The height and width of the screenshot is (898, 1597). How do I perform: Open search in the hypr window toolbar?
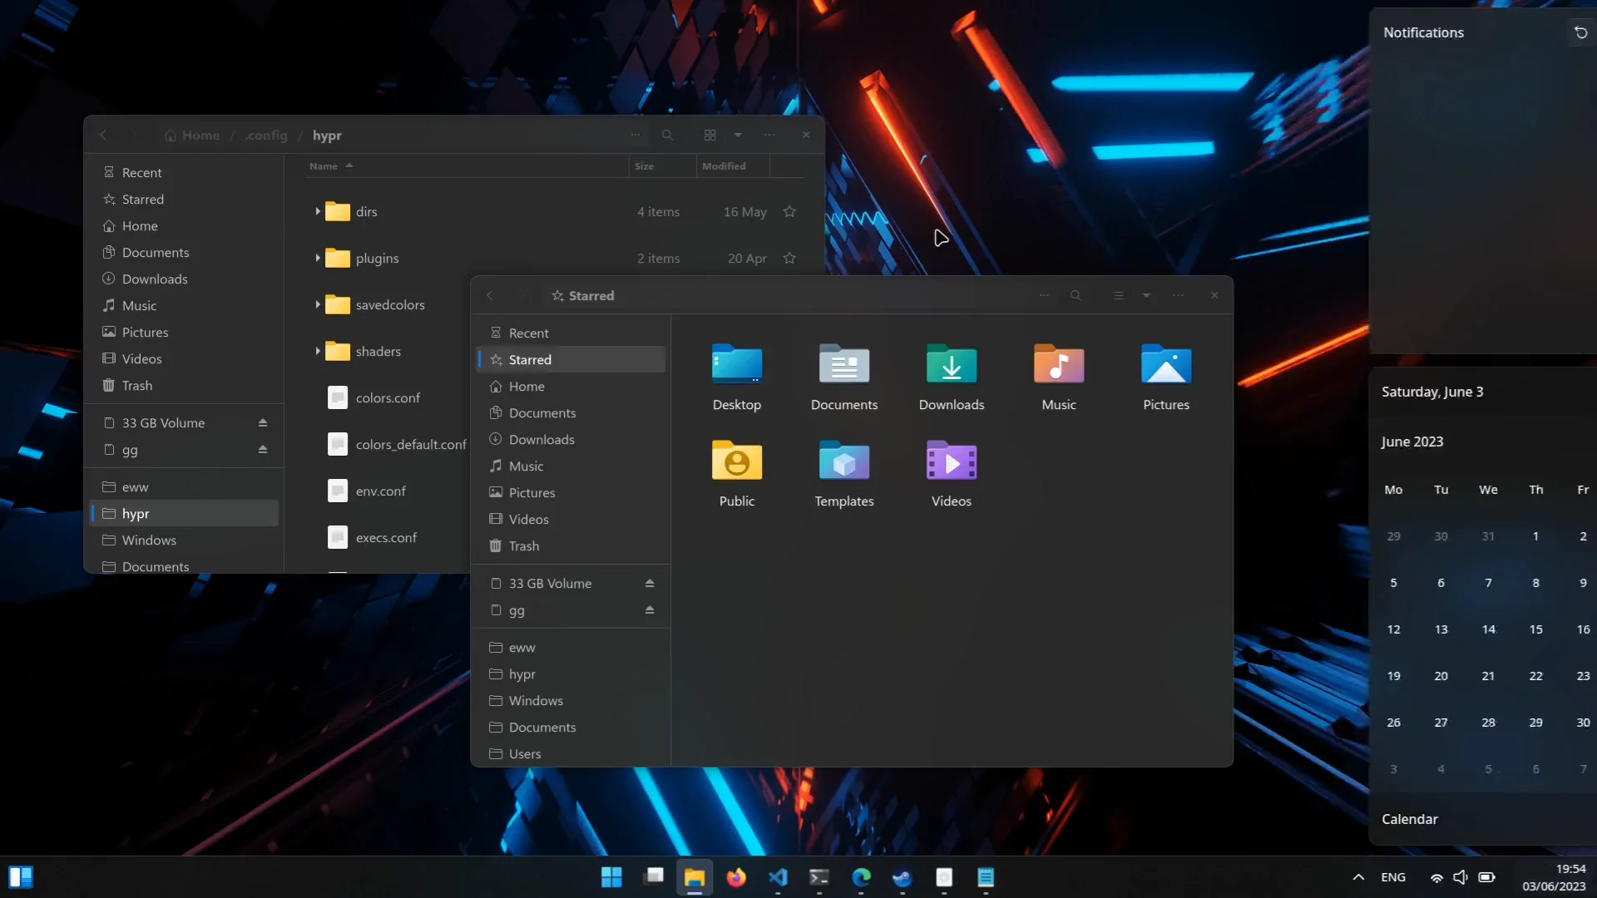pos(667,135)
